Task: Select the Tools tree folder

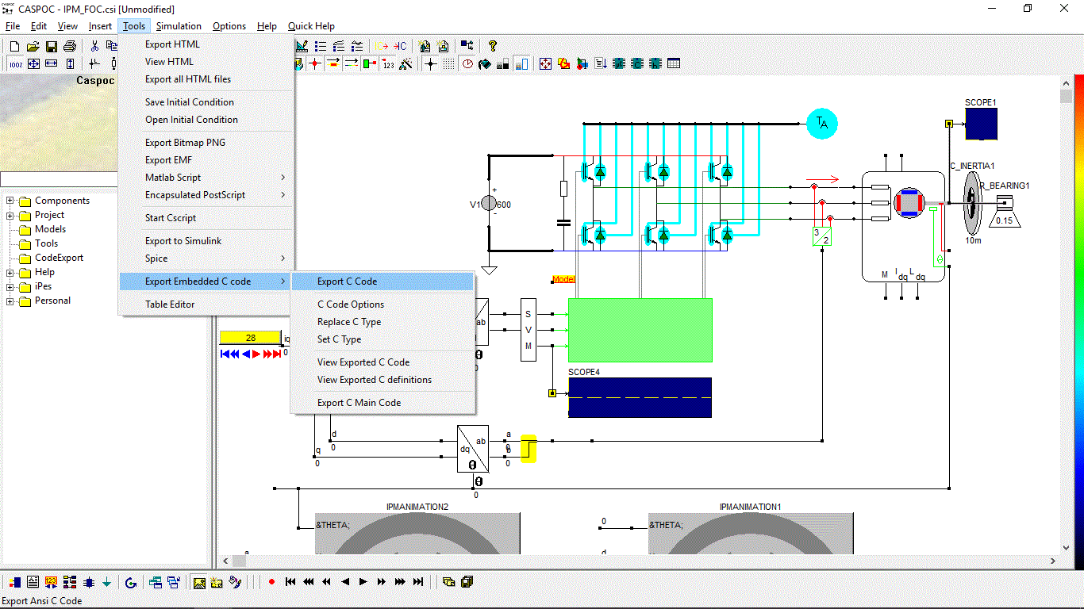Action: click(x=46, y=243)
